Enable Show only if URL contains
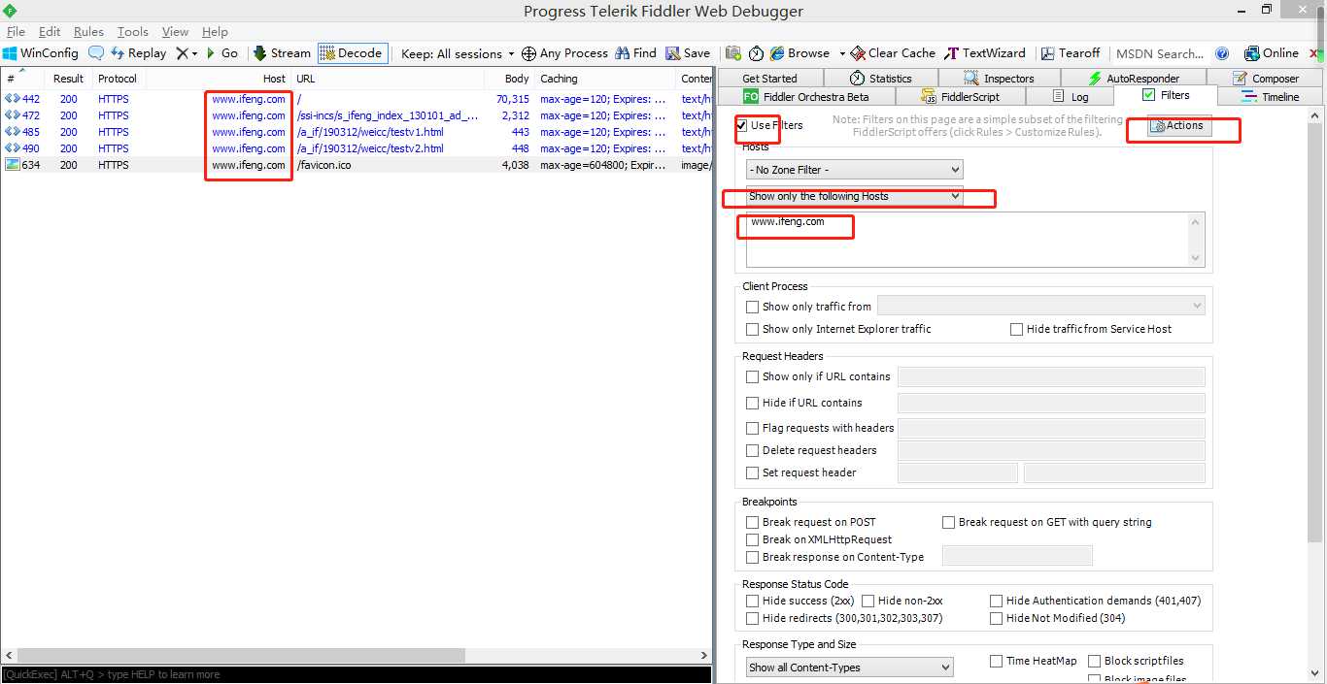This screenshot has width=1327, height=684. pyautogui.click(x=752, y=376)
